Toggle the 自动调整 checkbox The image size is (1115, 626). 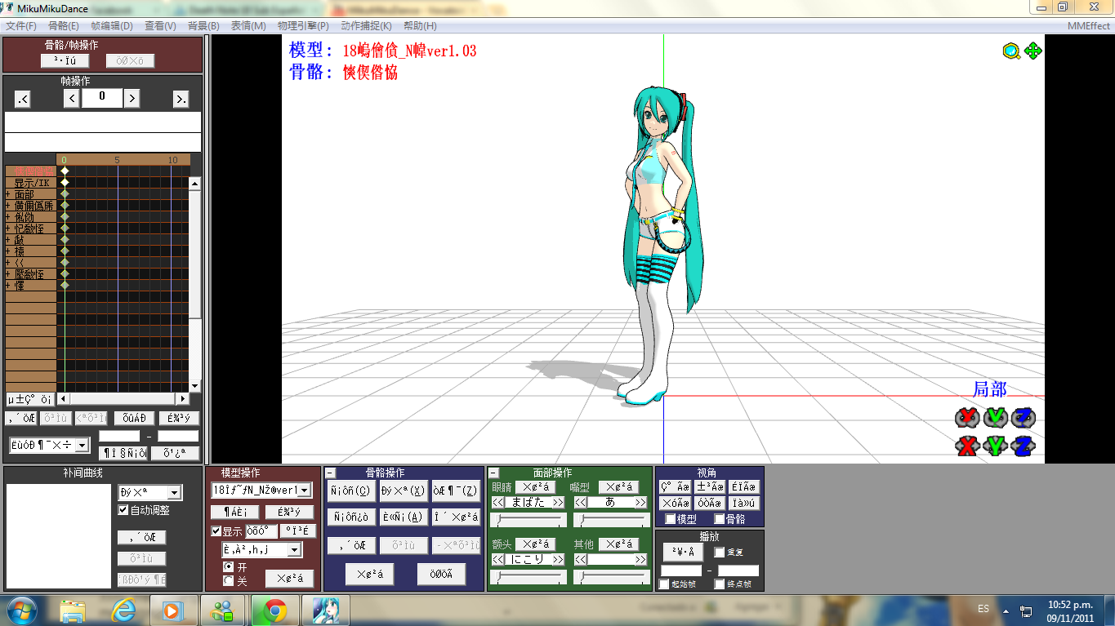click(123, 510)
